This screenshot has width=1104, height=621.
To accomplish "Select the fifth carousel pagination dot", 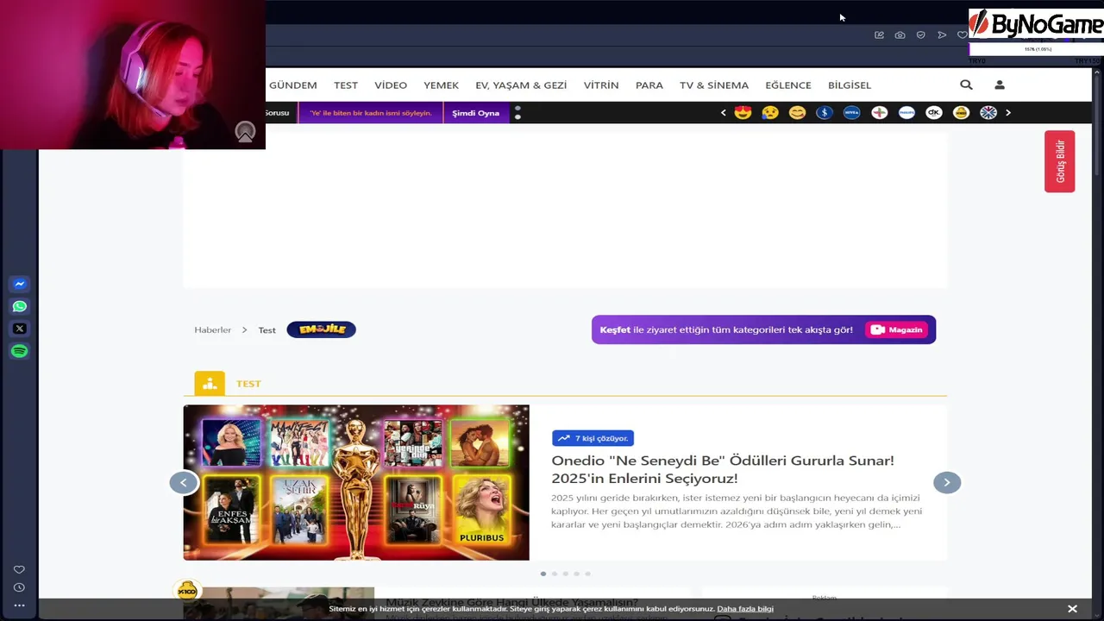I will tap(588, 574).
